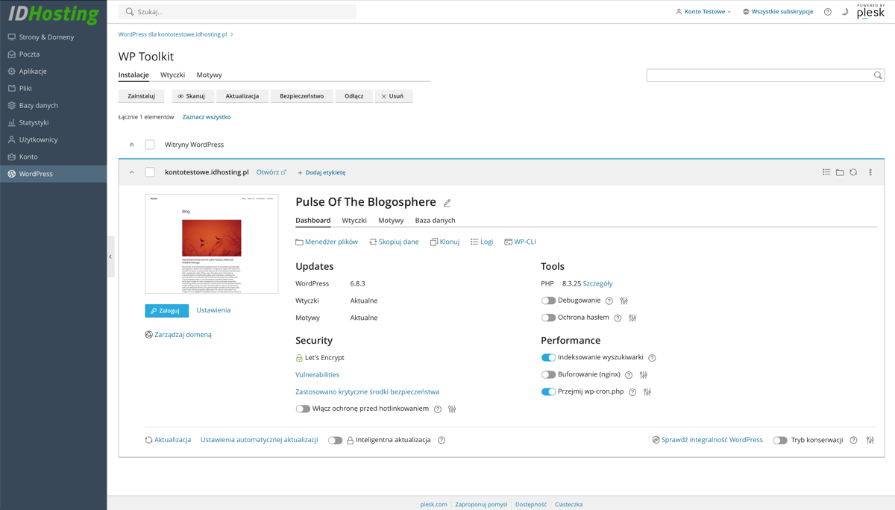
Task: Open settings sliders for Tryb konserwacji
Action: 870,440
